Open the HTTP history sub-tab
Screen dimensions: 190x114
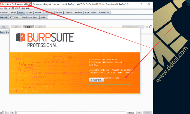tap(14, 17)
